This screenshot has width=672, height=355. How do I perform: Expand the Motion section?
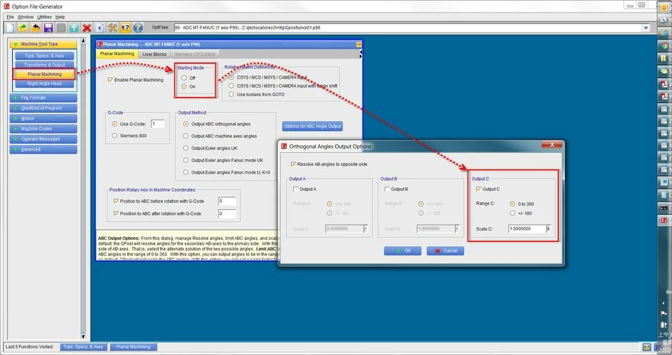43,118
